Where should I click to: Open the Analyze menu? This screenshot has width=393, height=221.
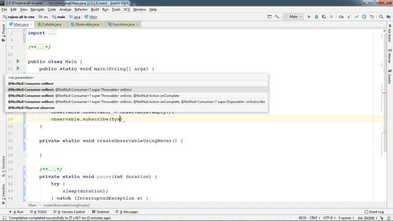66,10
